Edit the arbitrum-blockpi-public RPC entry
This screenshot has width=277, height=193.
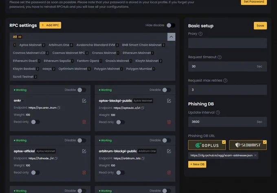(169, 151)
